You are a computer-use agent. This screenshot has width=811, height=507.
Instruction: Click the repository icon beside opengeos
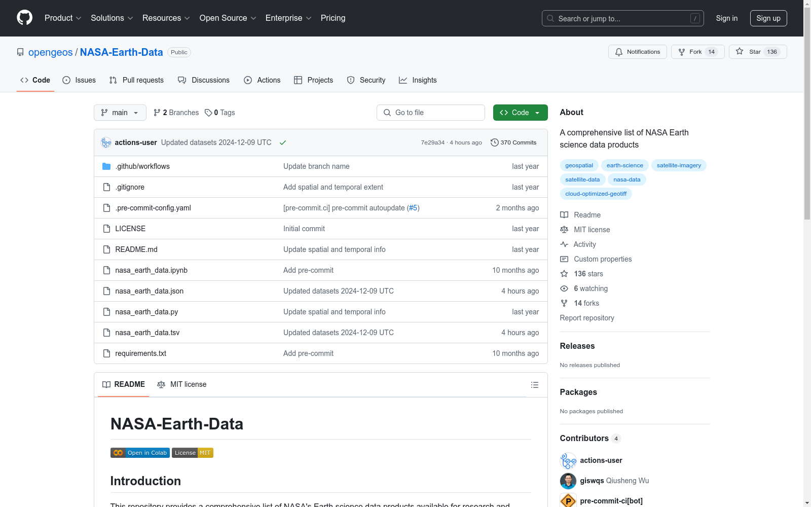20,52
